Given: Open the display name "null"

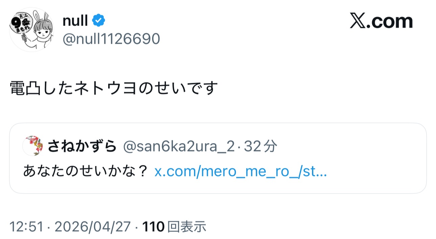Looking at the screenshot, I should click(75, 21).
